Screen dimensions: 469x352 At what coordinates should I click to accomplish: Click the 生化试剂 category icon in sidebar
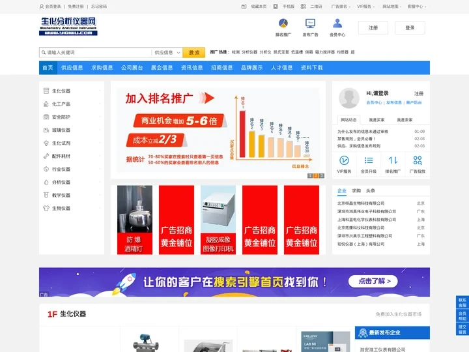coord(46,143)
